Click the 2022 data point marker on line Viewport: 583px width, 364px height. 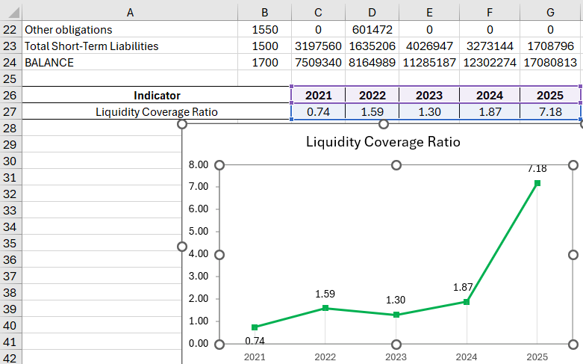[x=325, y=308]
